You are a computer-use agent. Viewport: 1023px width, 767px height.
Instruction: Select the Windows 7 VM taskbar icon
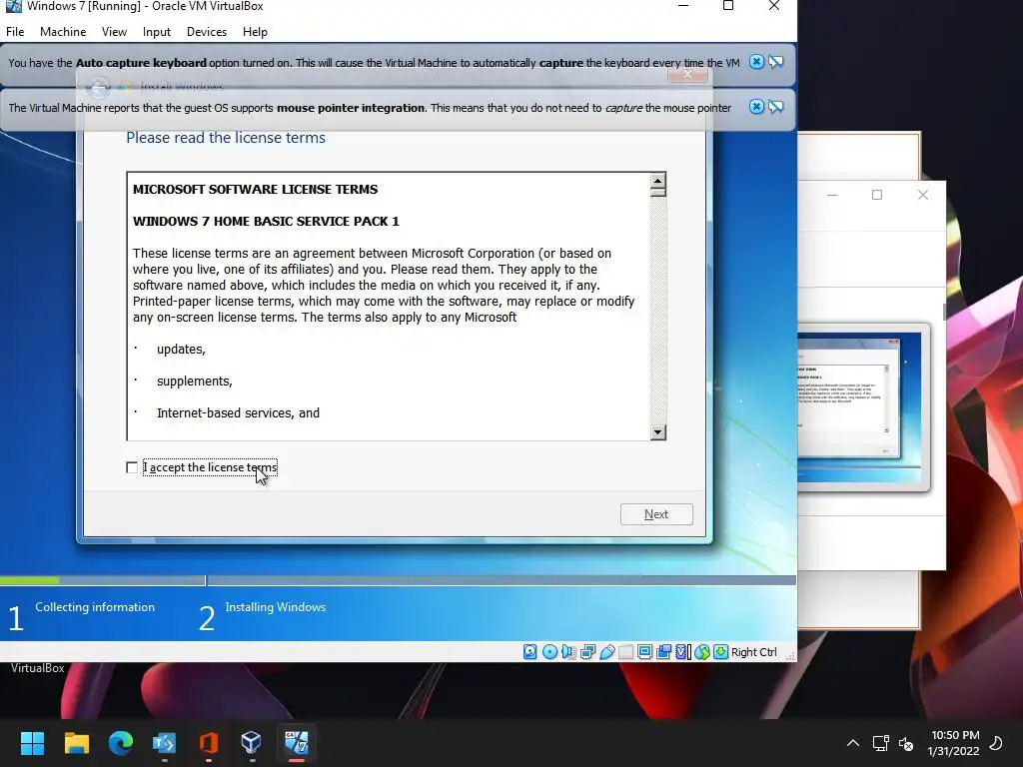pyautogui.click(x=296, y=743)
